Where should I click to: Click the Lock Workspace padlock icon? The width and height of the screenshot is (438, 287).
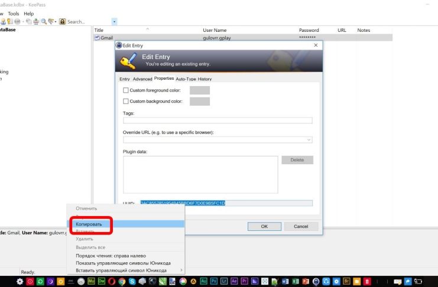pos(62,21)
